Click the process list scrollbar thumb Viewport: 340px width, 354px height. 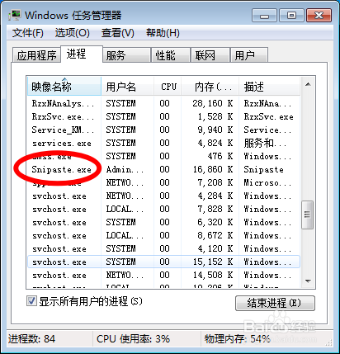click(308, 215)
